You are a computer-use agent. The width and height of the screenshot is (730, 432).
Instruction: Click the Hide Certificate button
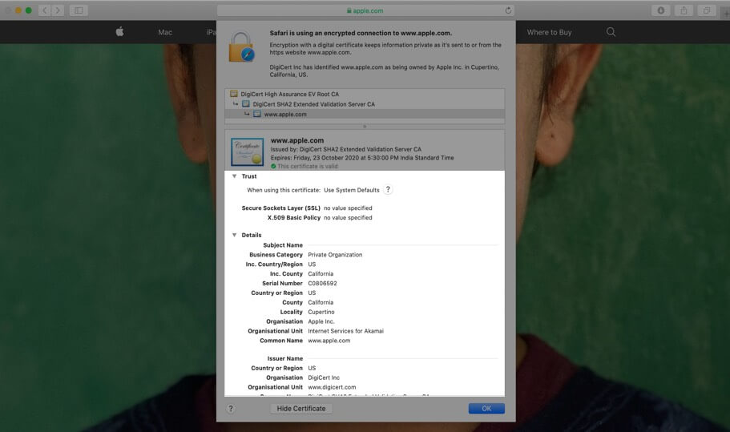(301, 408)
